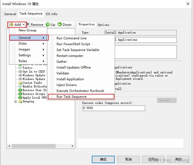The height and width of the screenshot is (165, 193).
Task: Click the grey Opt In to CEIP icon
Action: [20, 71]
